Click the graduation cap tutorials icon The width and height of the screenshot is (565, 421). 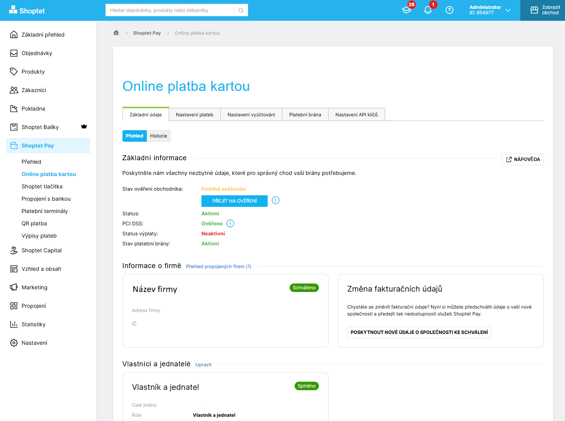coord(406,10)
